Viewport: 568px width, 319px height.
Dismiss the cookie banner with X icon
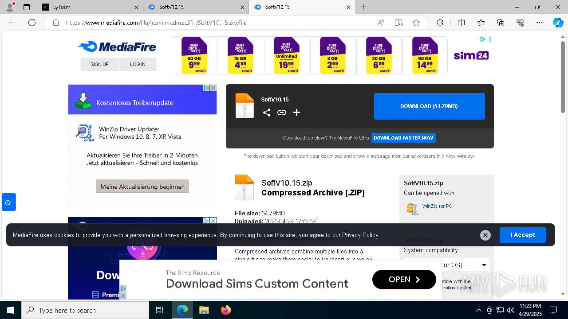click(485, 235)
